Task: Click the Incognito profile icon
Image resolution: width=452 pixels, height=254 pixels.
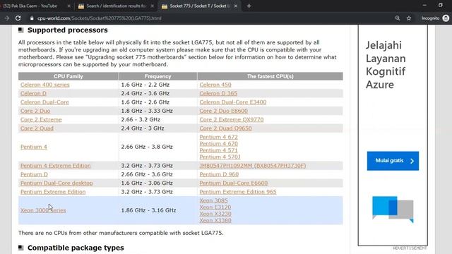Action: (x=446, y=18)
